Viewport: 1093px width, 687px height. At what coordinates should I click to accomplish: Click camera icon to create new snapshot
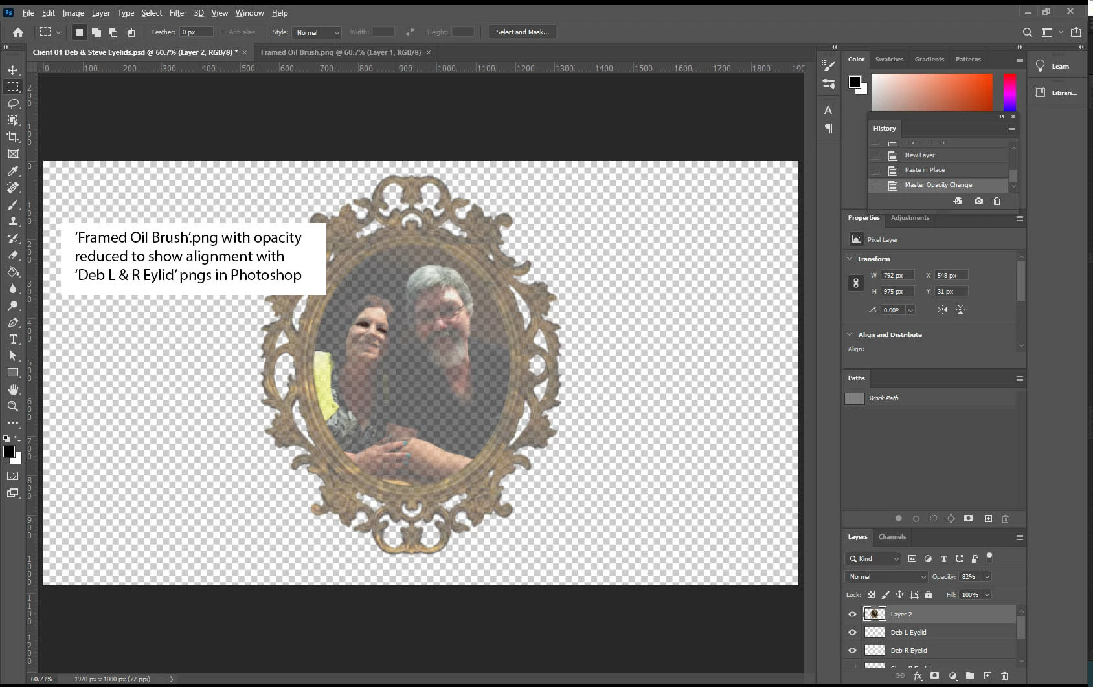[x=978, y=201]
